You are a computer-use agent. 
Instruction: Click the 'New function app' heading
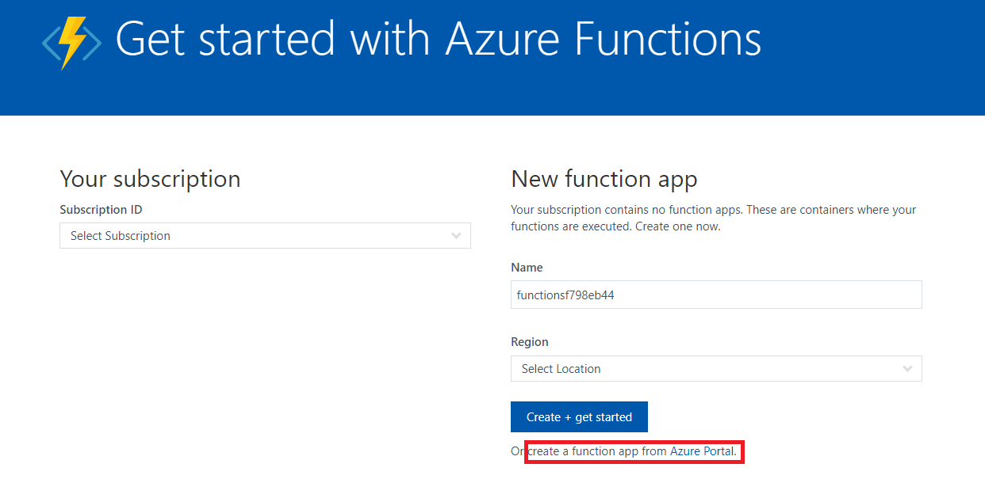point(604,179)
